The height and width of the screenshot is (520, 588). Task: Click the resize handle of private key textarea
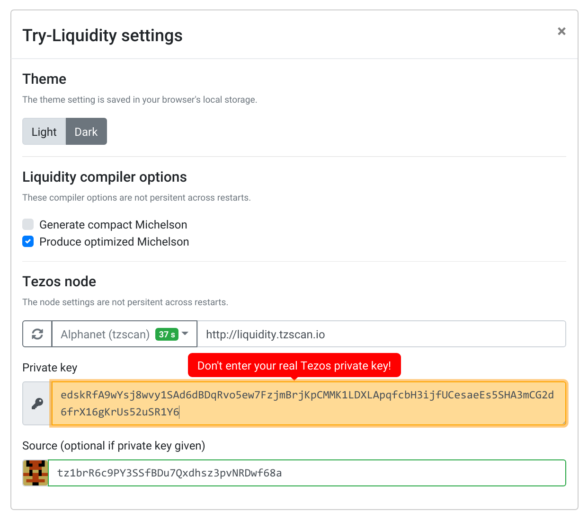(563, 422)
